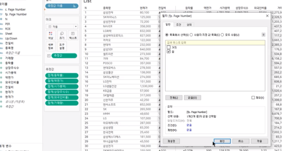Screen dimensions: 282x151
Task: Open the 조건(D) 없음 link
Action: 189,125
